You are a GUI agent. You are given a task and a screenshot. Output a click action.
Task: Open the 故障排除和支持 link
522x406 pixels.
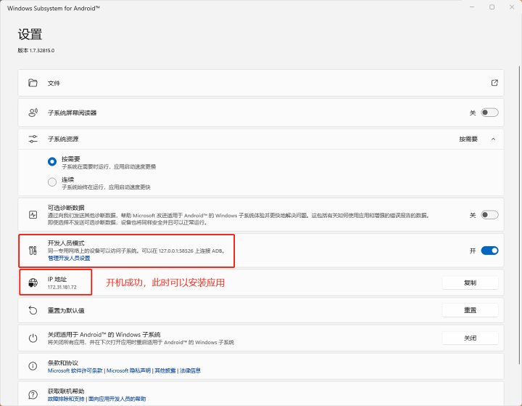pos(66,399)
